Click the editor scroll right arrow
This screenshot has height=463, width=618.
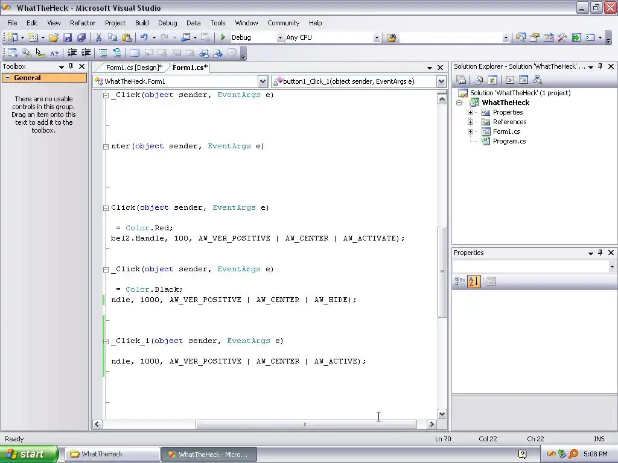pos(432,424)
